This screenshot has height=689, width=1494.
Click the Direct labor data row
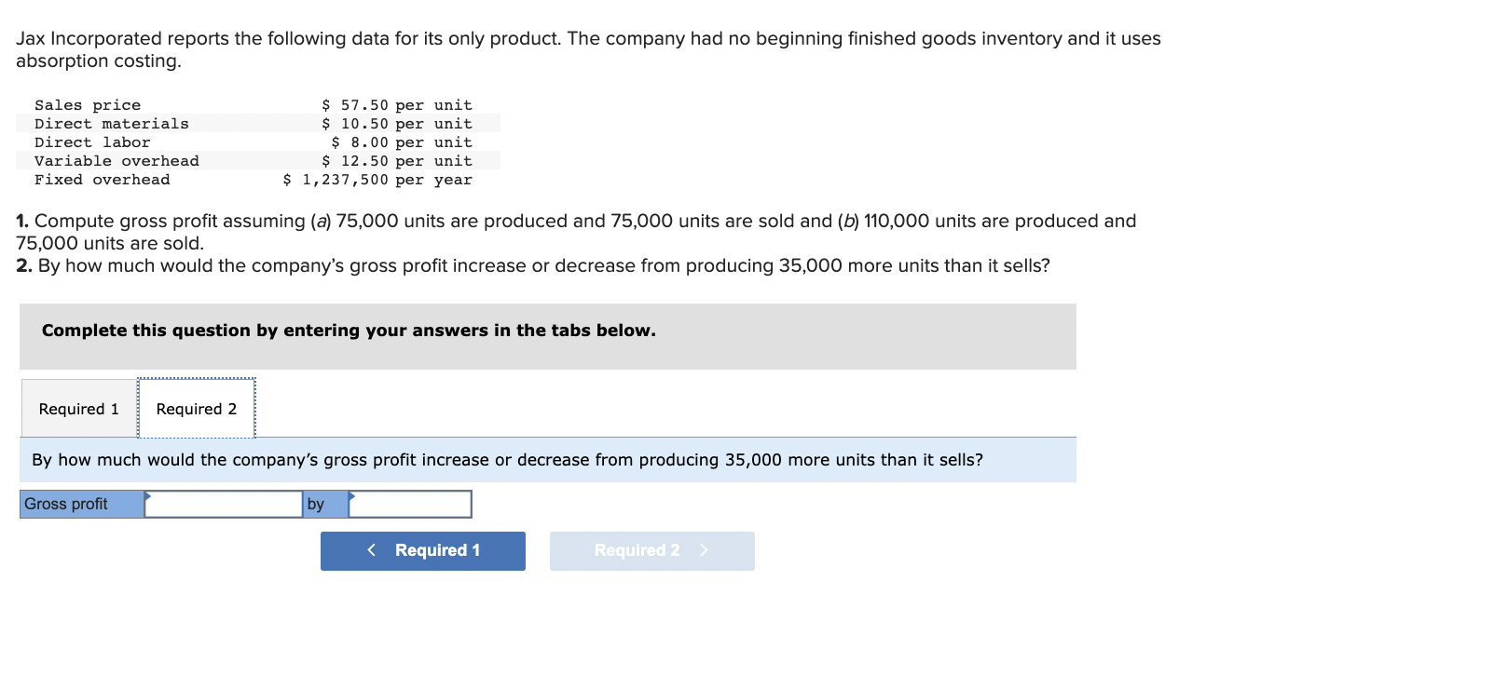tap(258, 142)
